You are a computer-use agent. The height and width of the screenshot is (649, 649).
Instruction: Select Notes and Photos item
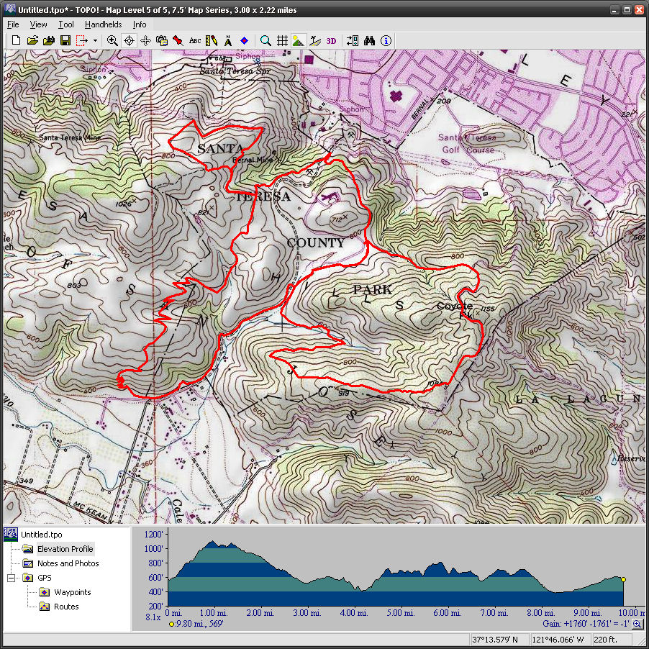tap(68, 563)
